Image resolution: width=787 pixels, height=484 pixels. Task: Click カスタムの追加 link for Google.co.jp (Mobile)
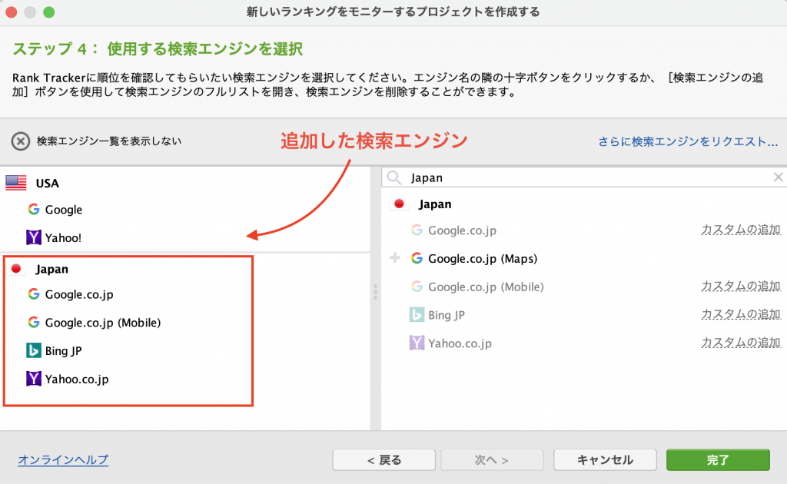pyautogui.click(x=741, y=286)
